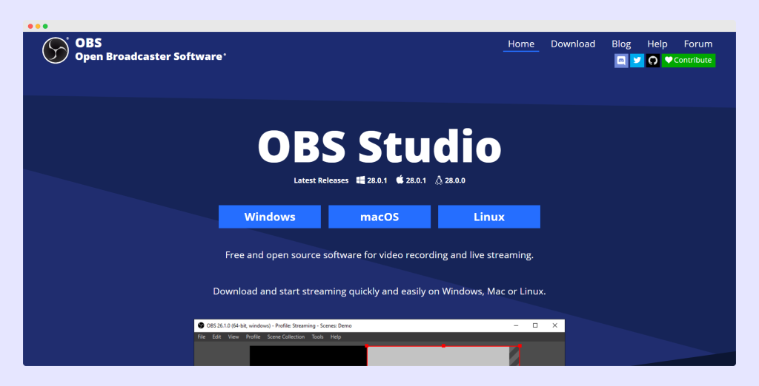Click the Windows 28.0.1 version text
Image resolution: width=759 pixels, height=386 pixels.
click(377, 180)
